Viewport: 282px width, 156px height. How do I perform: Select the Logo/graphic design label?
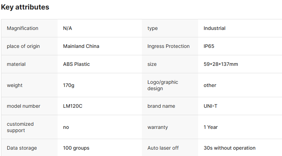pyautogui.click(x=163, y=85)
